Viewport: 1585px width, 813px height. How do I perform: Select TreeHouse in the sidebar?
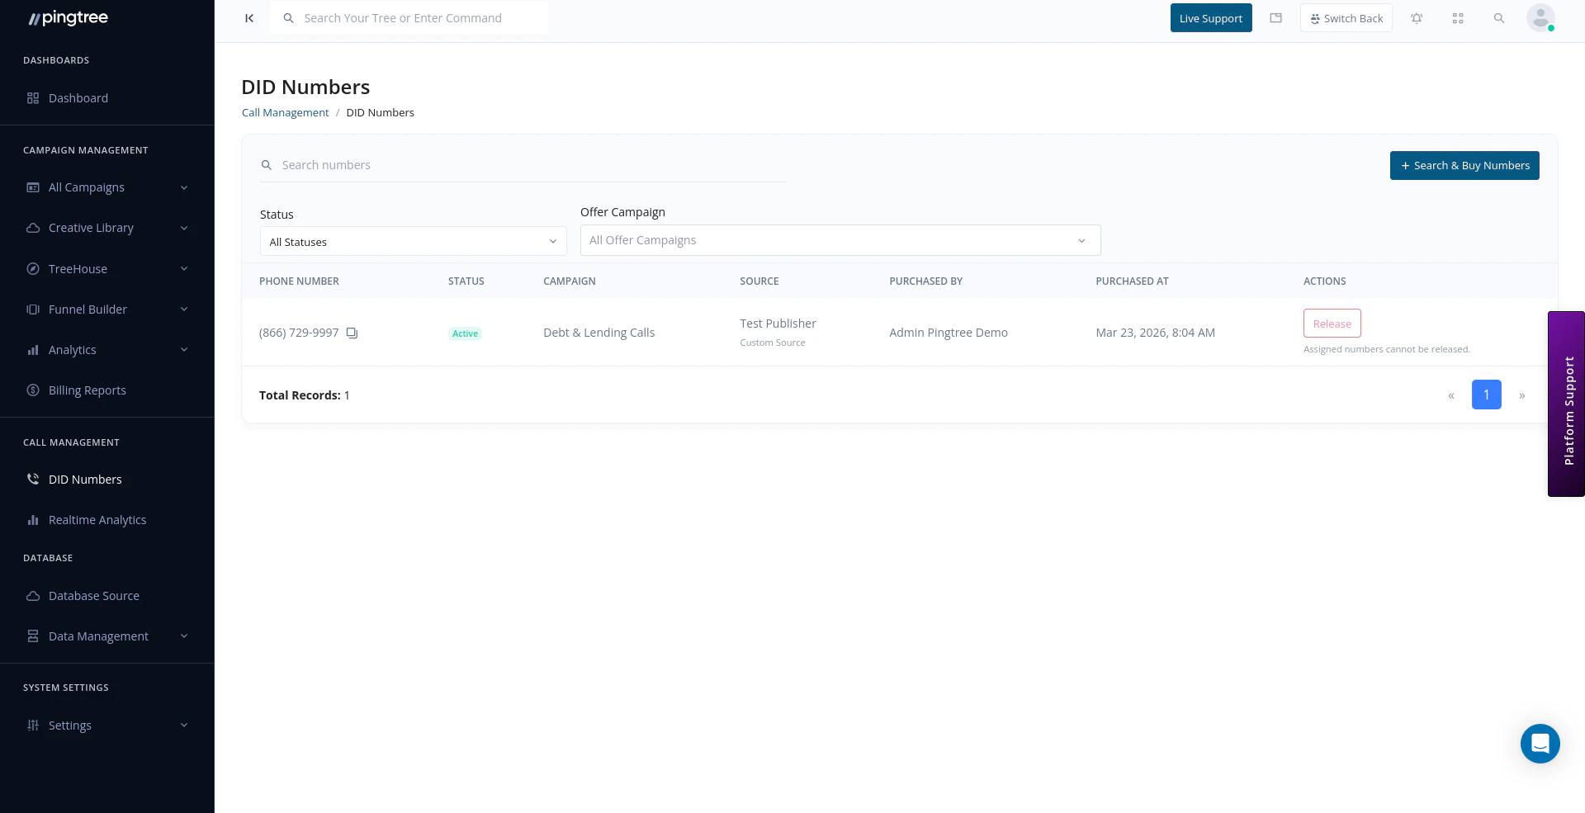[78, 268]
